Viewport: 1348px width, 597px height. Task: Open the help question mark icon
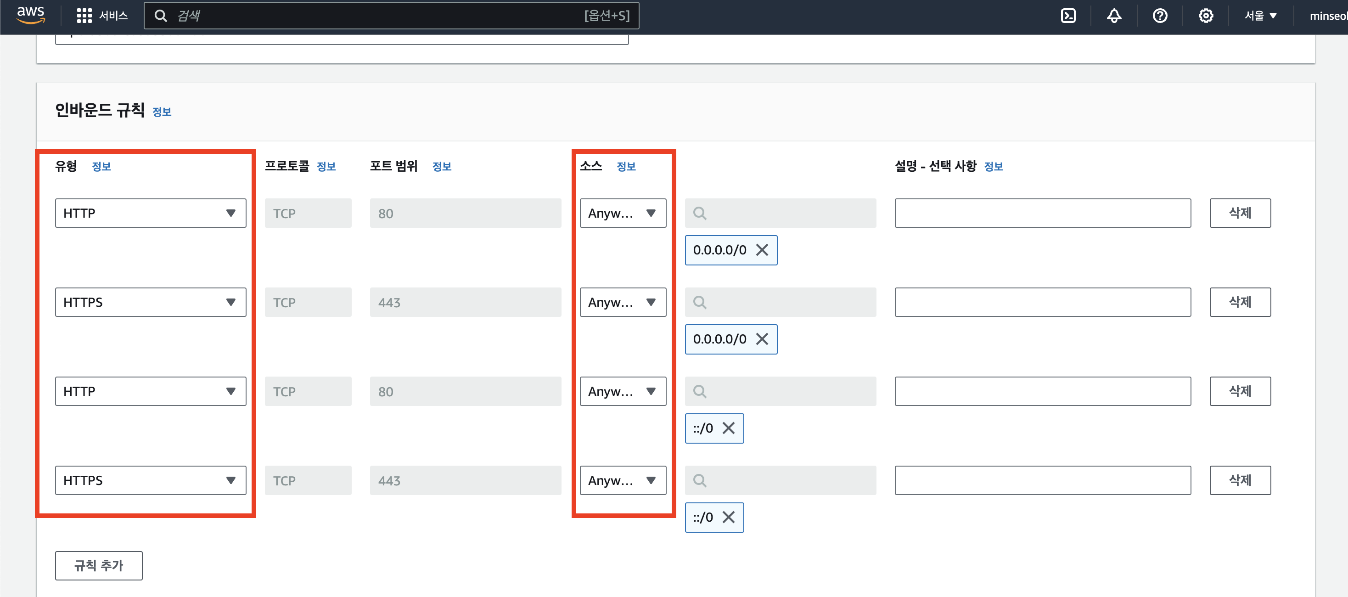click(x=1160, y=15)
